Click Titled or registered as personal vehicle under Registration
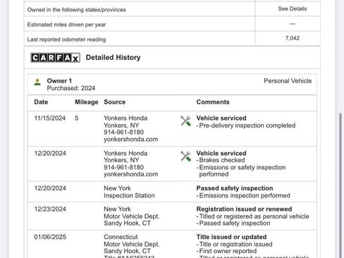Image resolution: width=344 pixels, height=258 pixels. [253, 216]
